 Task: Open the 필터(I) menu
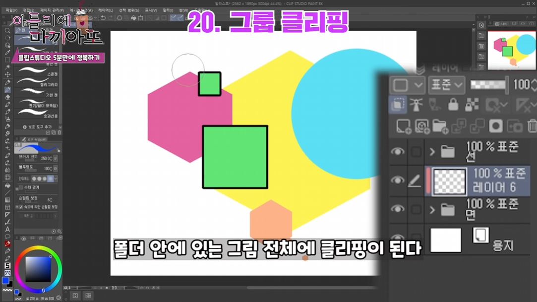pyautogui.click(x=168, y=10)
